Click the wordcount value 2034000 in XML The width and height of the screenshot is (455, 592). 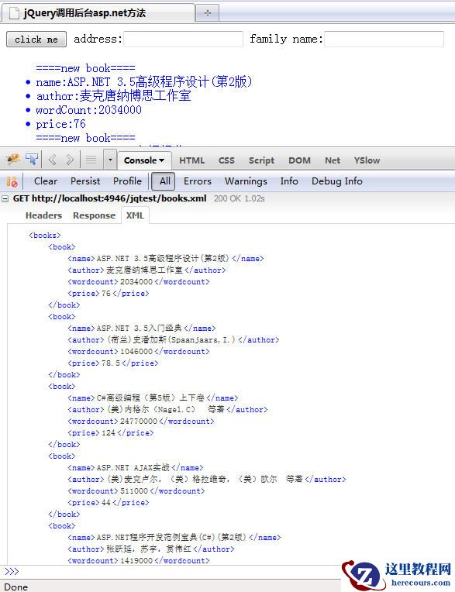pyautogui.click(x=136, y=282)
